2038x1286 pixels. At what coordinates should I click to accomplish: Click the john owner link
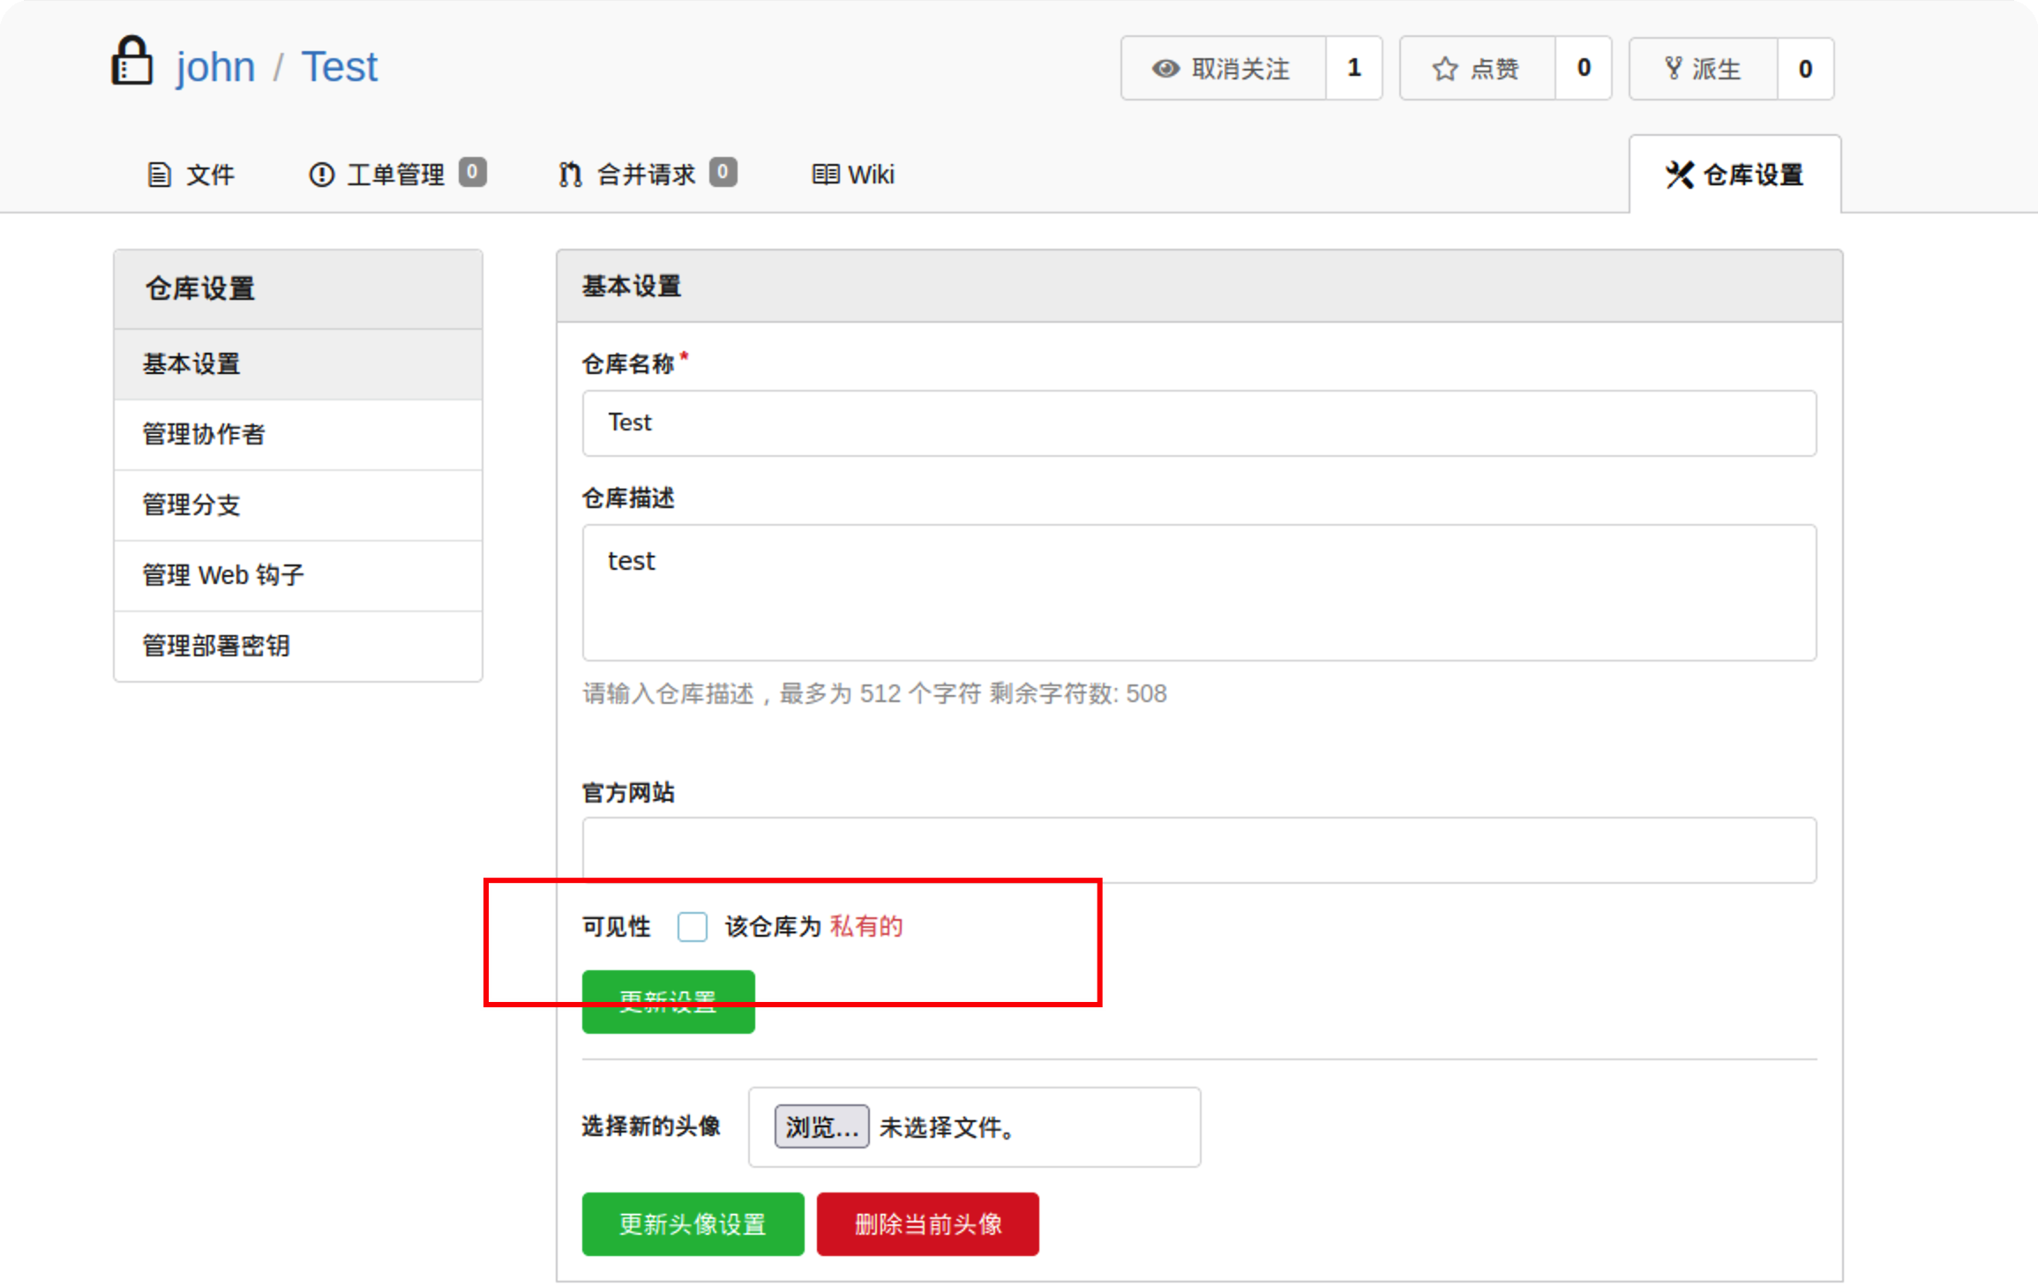(x=215, y=67)
